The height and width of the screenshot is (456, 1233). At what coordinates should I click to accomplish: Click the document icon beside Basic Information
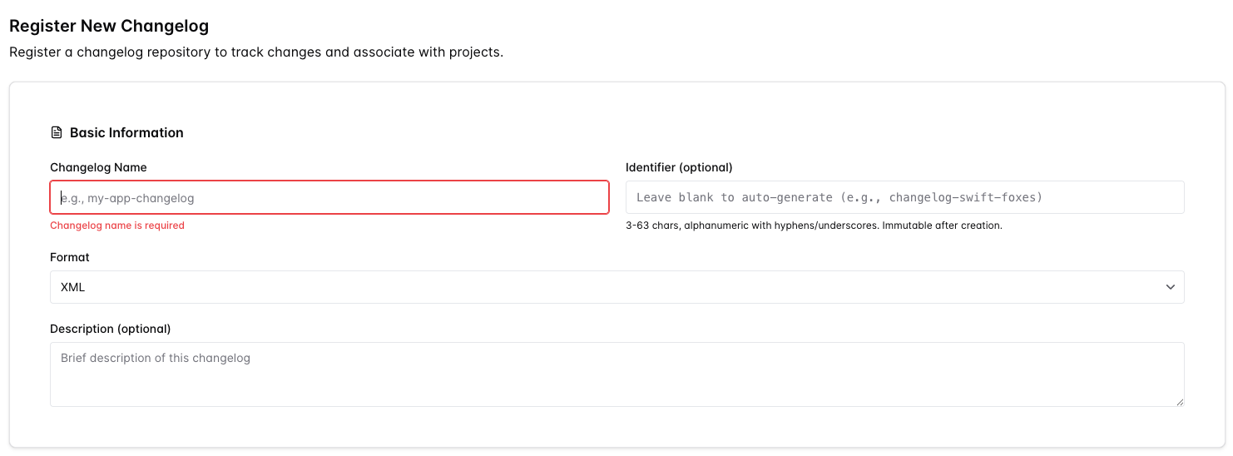tap(57, 132)
